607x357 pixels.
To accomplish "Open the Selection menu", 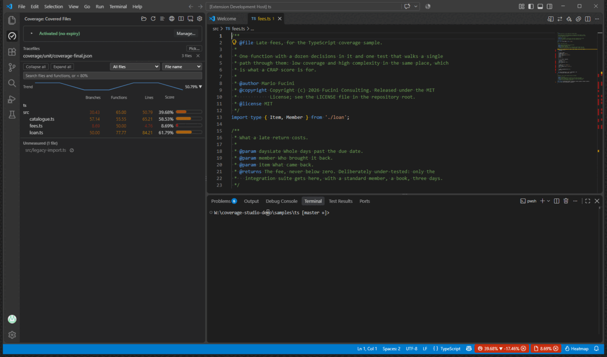I will click(x=54, y=7).
